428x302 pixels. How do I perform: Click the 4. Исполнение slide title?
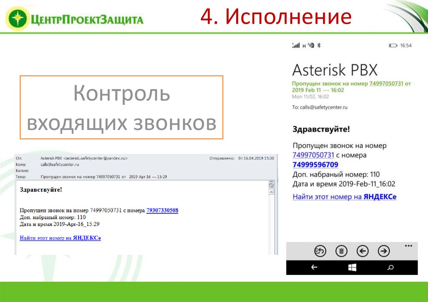[x=276, y=16]
